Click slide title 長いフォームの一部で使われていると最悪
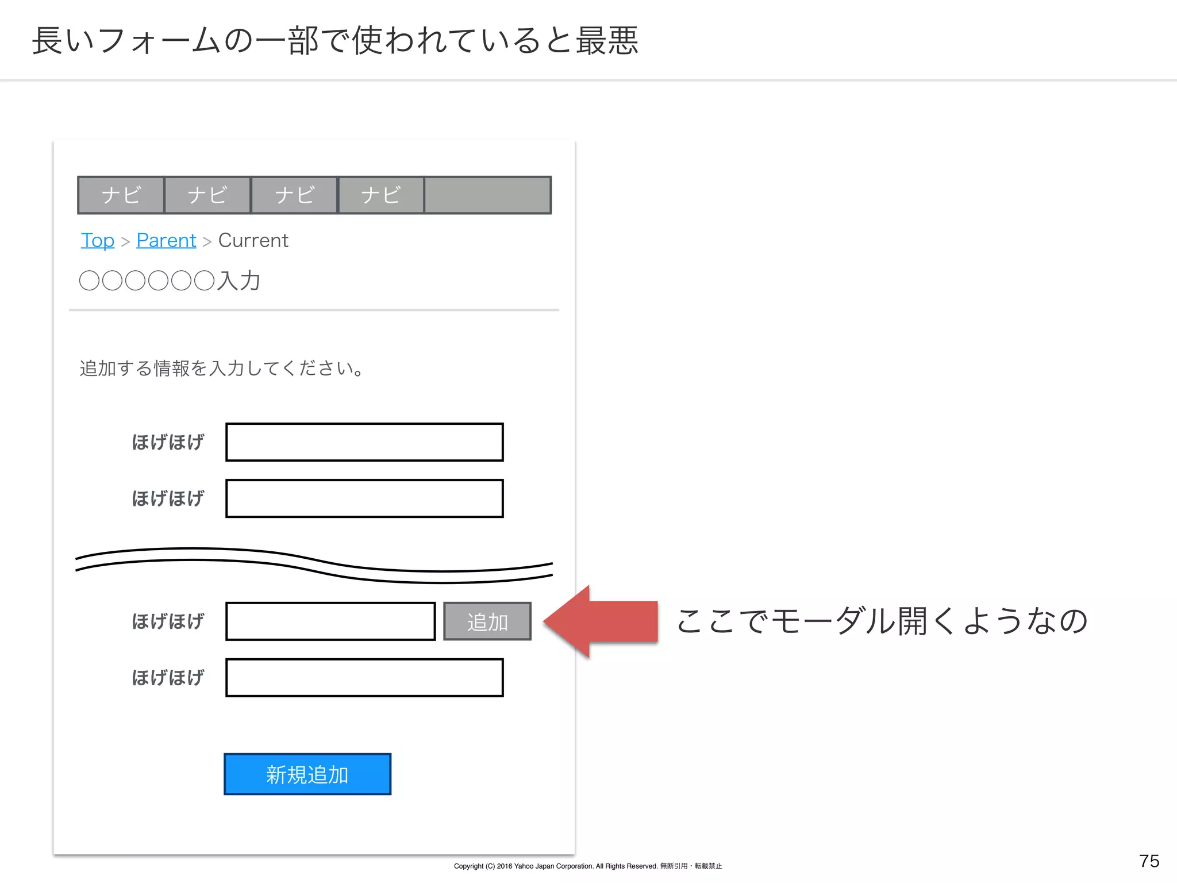Image resolution: width=1177 pixels, height=883 pixels. 335,41
